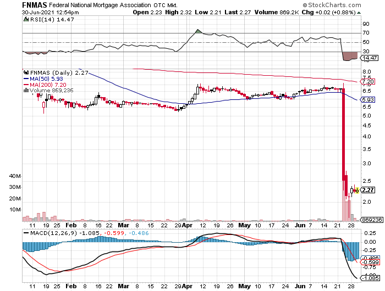Click the volume bars icon in legend

(x=26, y=91)
